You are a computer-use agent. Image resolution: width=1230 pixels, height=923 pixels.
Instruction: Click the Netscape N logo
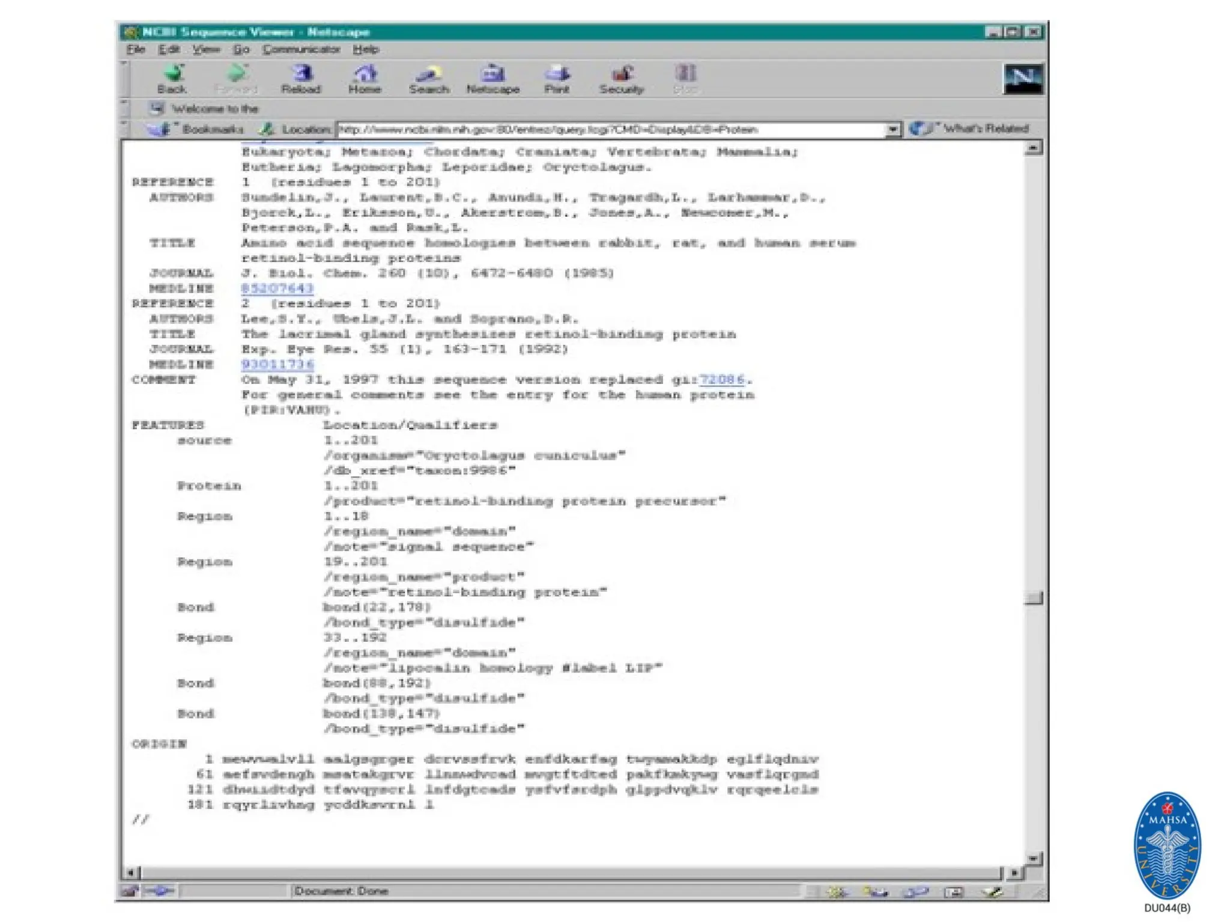(1023, 79)
